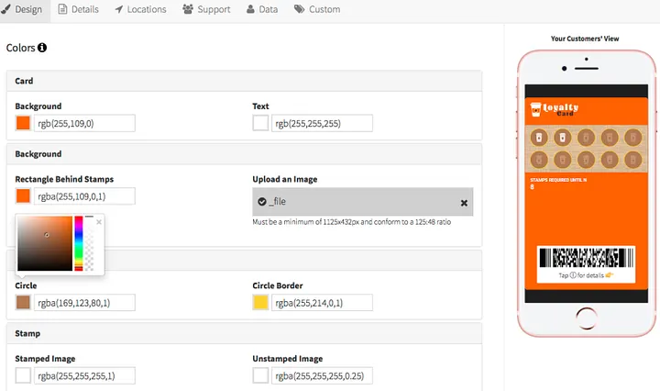Click the barcode in phone preview

click(586, 257)
